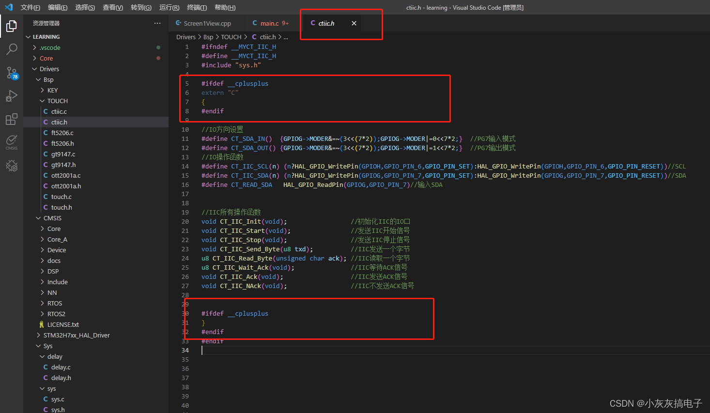Open the Search view icon
710x413 pixels.
point(12,49)
